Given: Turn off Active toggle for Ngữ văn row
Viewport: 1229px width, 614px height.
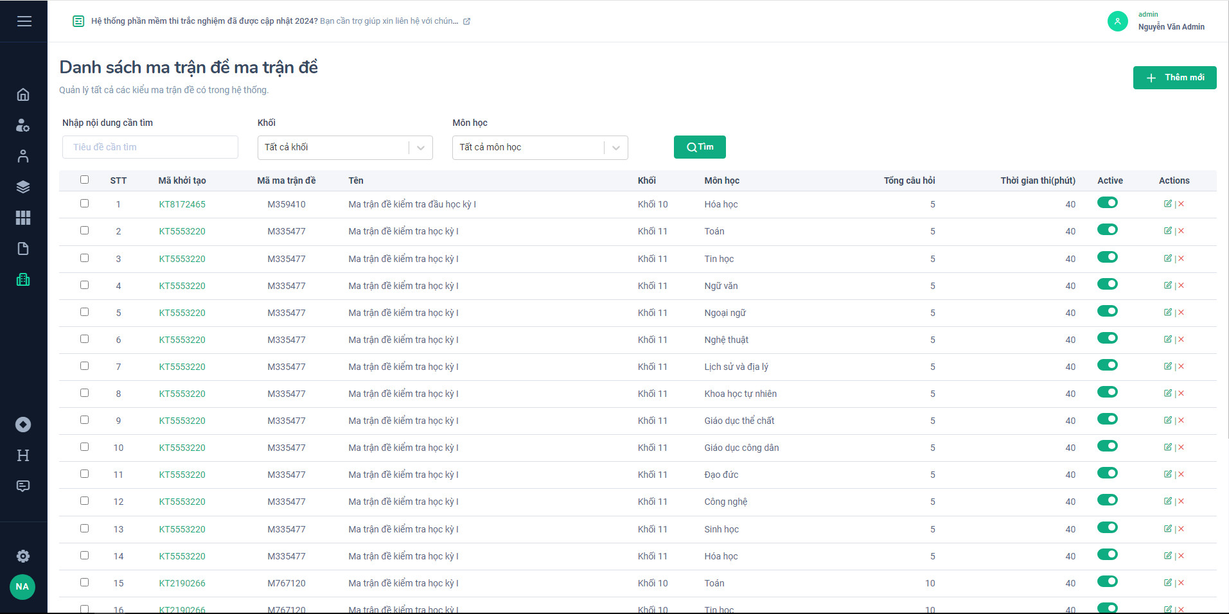Looking at the screenshot, I should tap(1107, 285).
